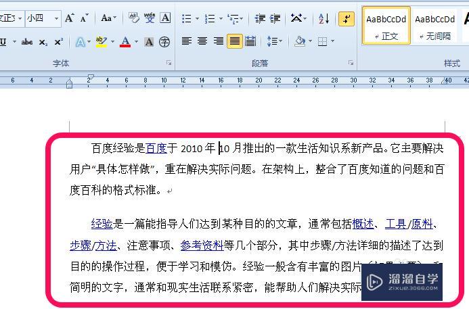Click the Decrease Indent icon

click(260, 19)
